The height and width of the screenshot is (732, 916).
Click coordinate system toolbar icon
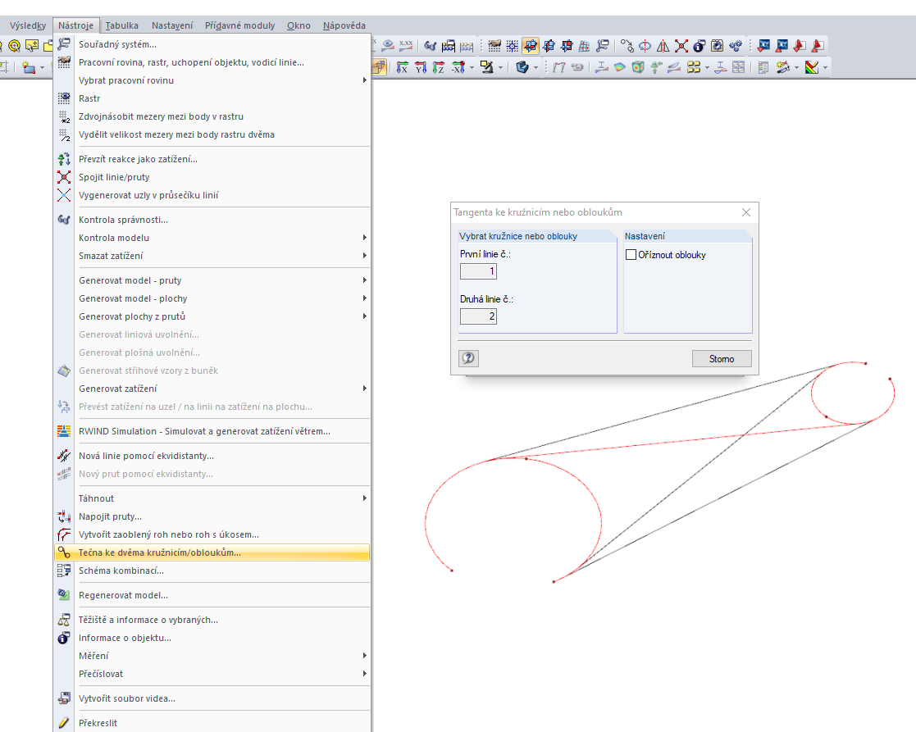click(x=604, y=46)
